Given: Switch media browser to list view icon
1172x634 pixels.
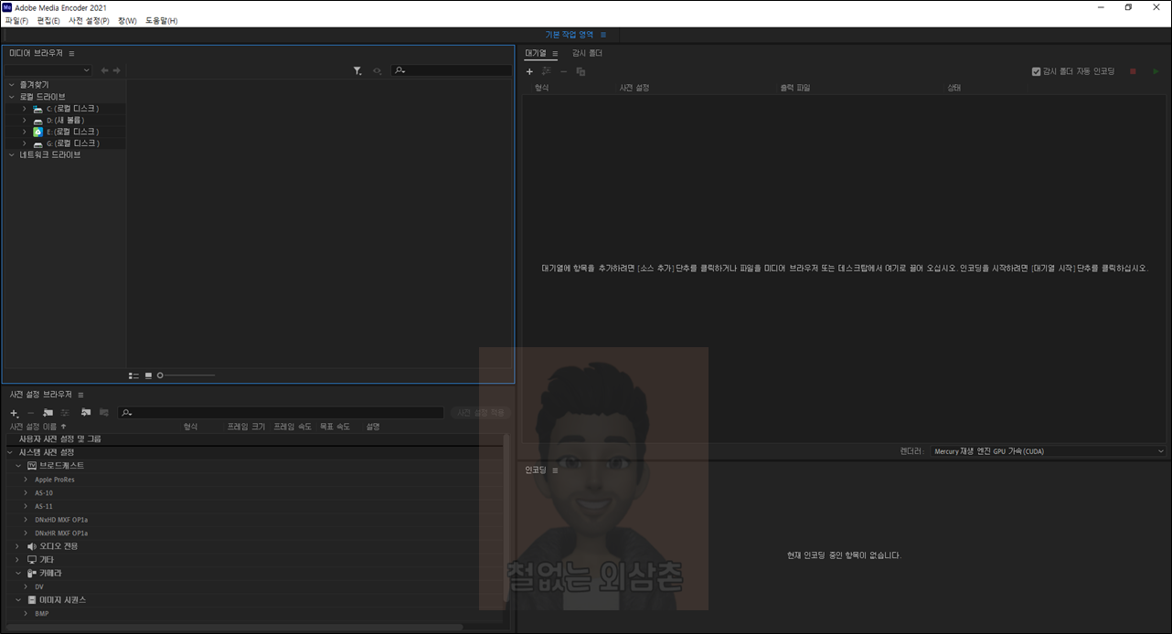Looking at the screenshot, I should (133, 375).
